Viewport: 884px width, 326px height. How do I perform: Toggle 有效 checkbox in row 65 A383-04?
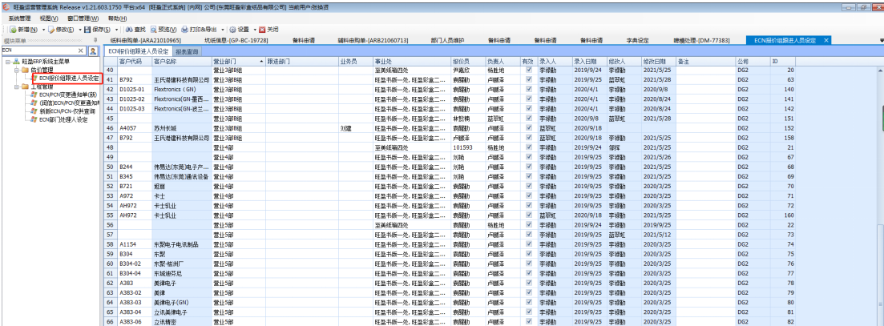[528, 312]
